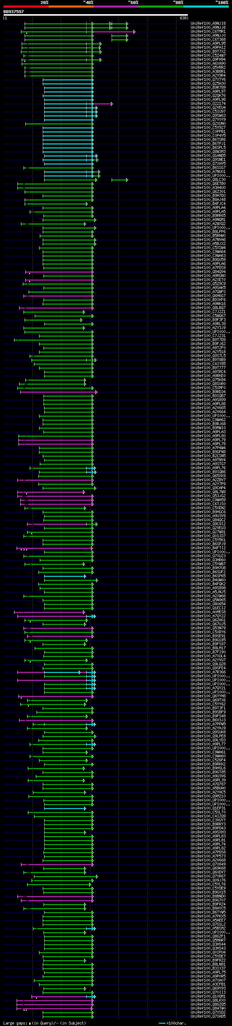This screenshot has height=1026, width=232.
Task: Select hit UniRef100_B6SPL5
Action: [208, 147]
